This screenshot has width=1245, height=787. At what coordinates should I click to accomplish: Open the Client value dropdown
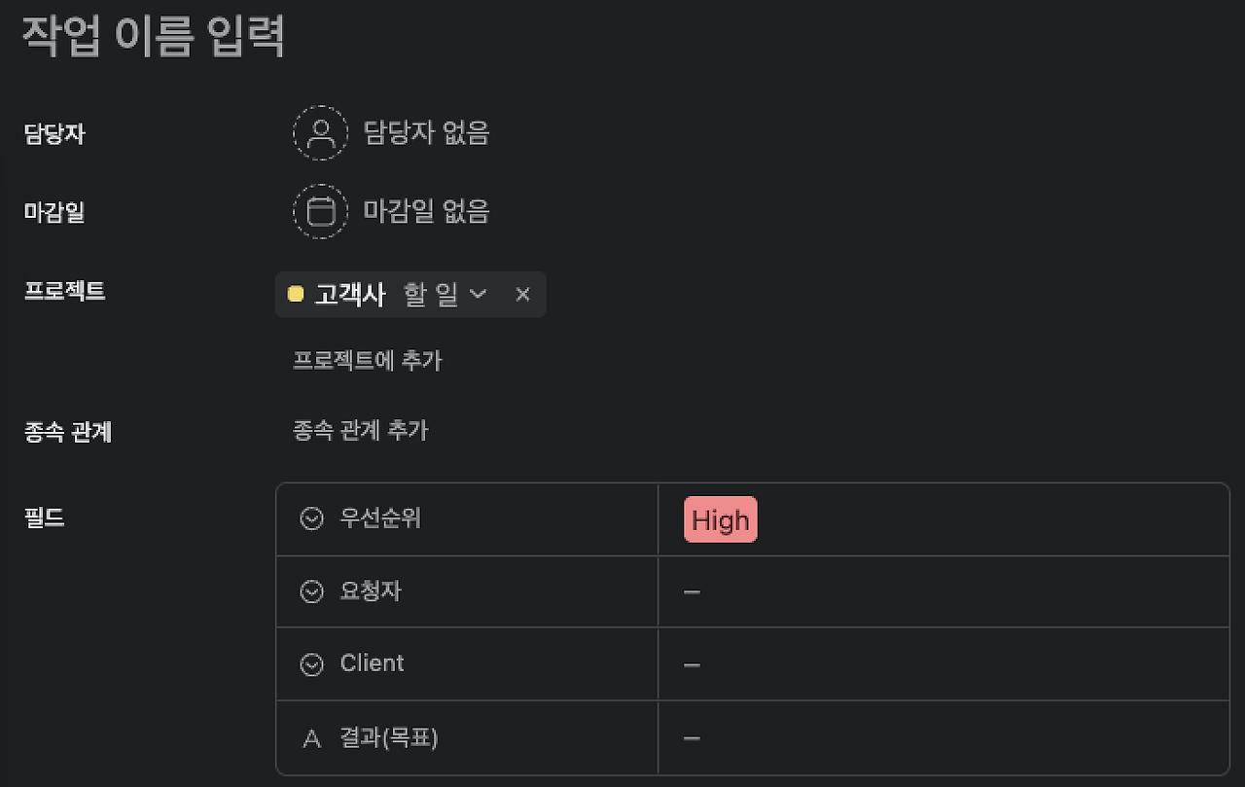click(x=692, y=663)
